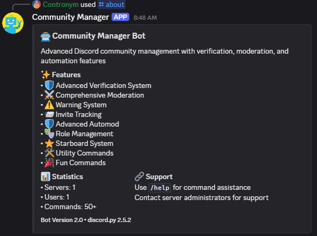Viewport: 317px width, 236px height.
Task: Click Advanced Verification System text
Action: 104,85
